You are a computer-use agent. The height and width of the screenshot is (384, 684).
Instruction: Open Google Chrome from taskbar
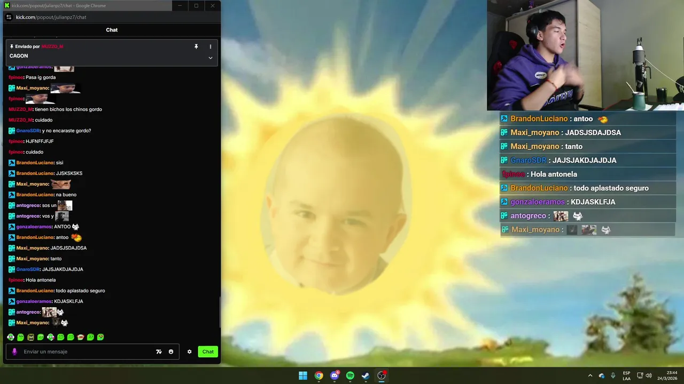[x=318, y=375]
